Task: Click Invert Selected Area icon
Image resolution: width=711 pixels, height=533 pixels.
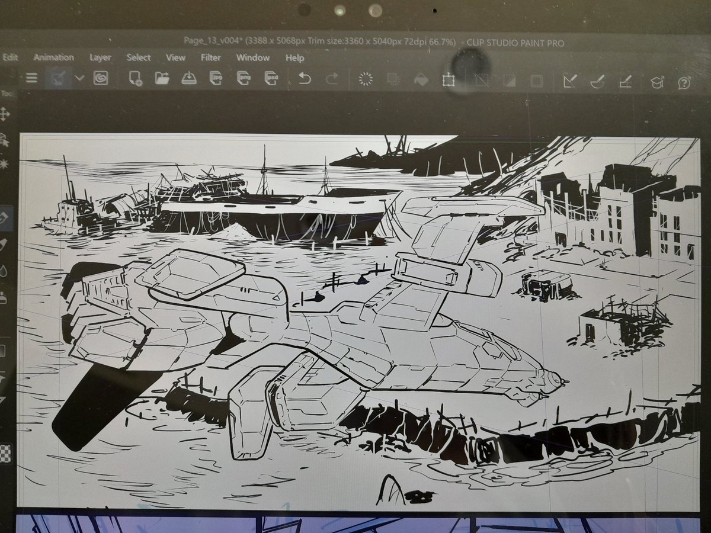Action: coord(508,81)
